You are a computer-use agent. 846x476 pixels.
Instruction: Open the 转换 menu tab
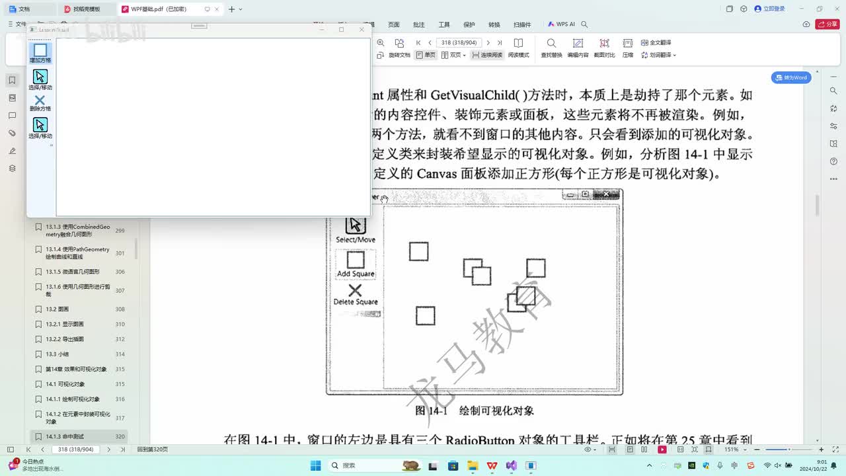tap(494, 24)
